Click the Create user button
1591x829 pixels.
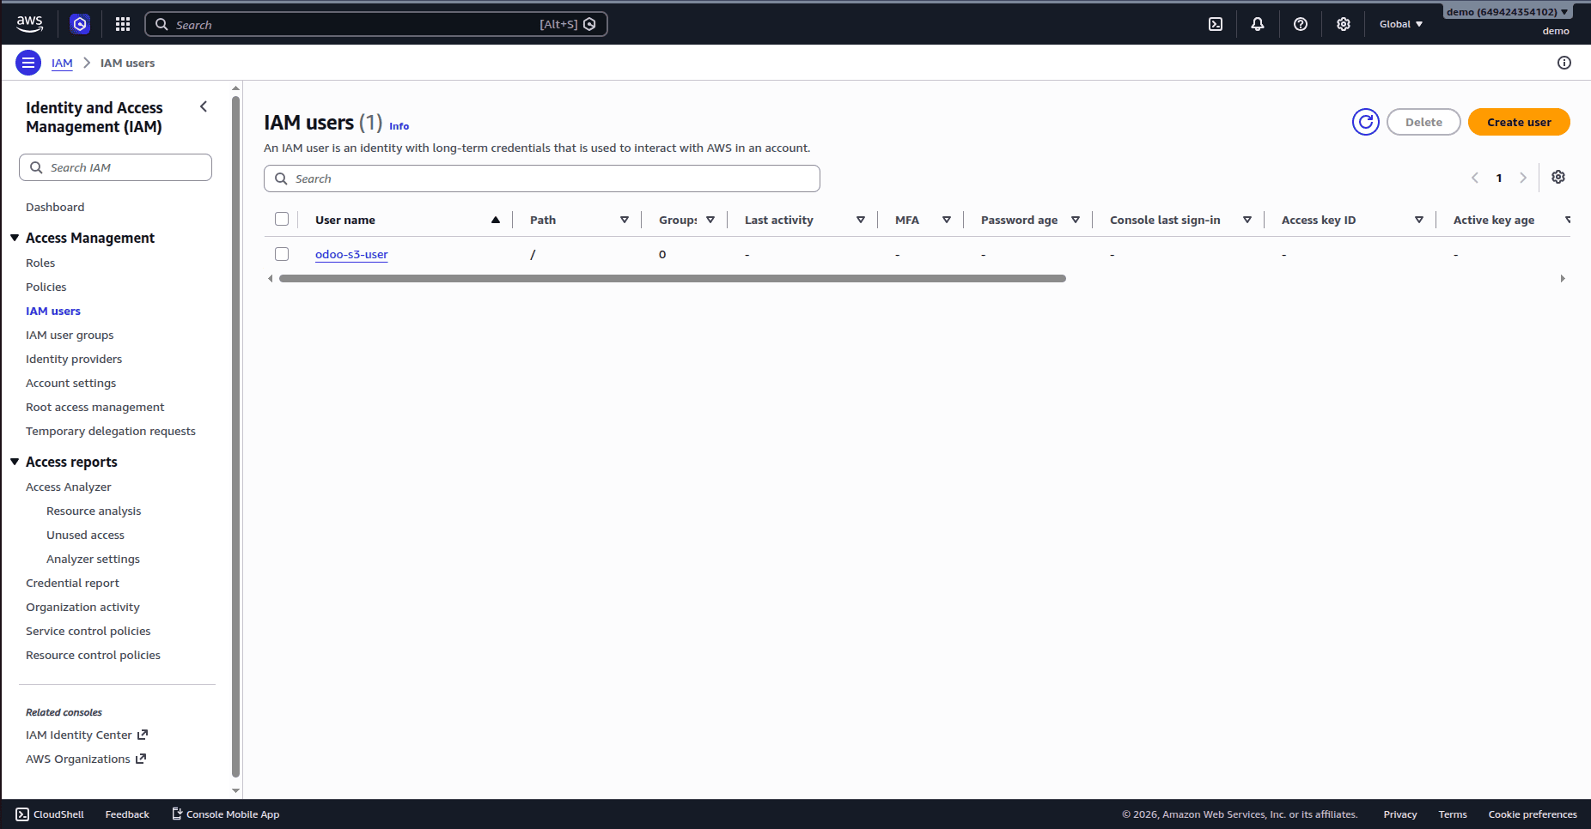tap(1519, 122)
